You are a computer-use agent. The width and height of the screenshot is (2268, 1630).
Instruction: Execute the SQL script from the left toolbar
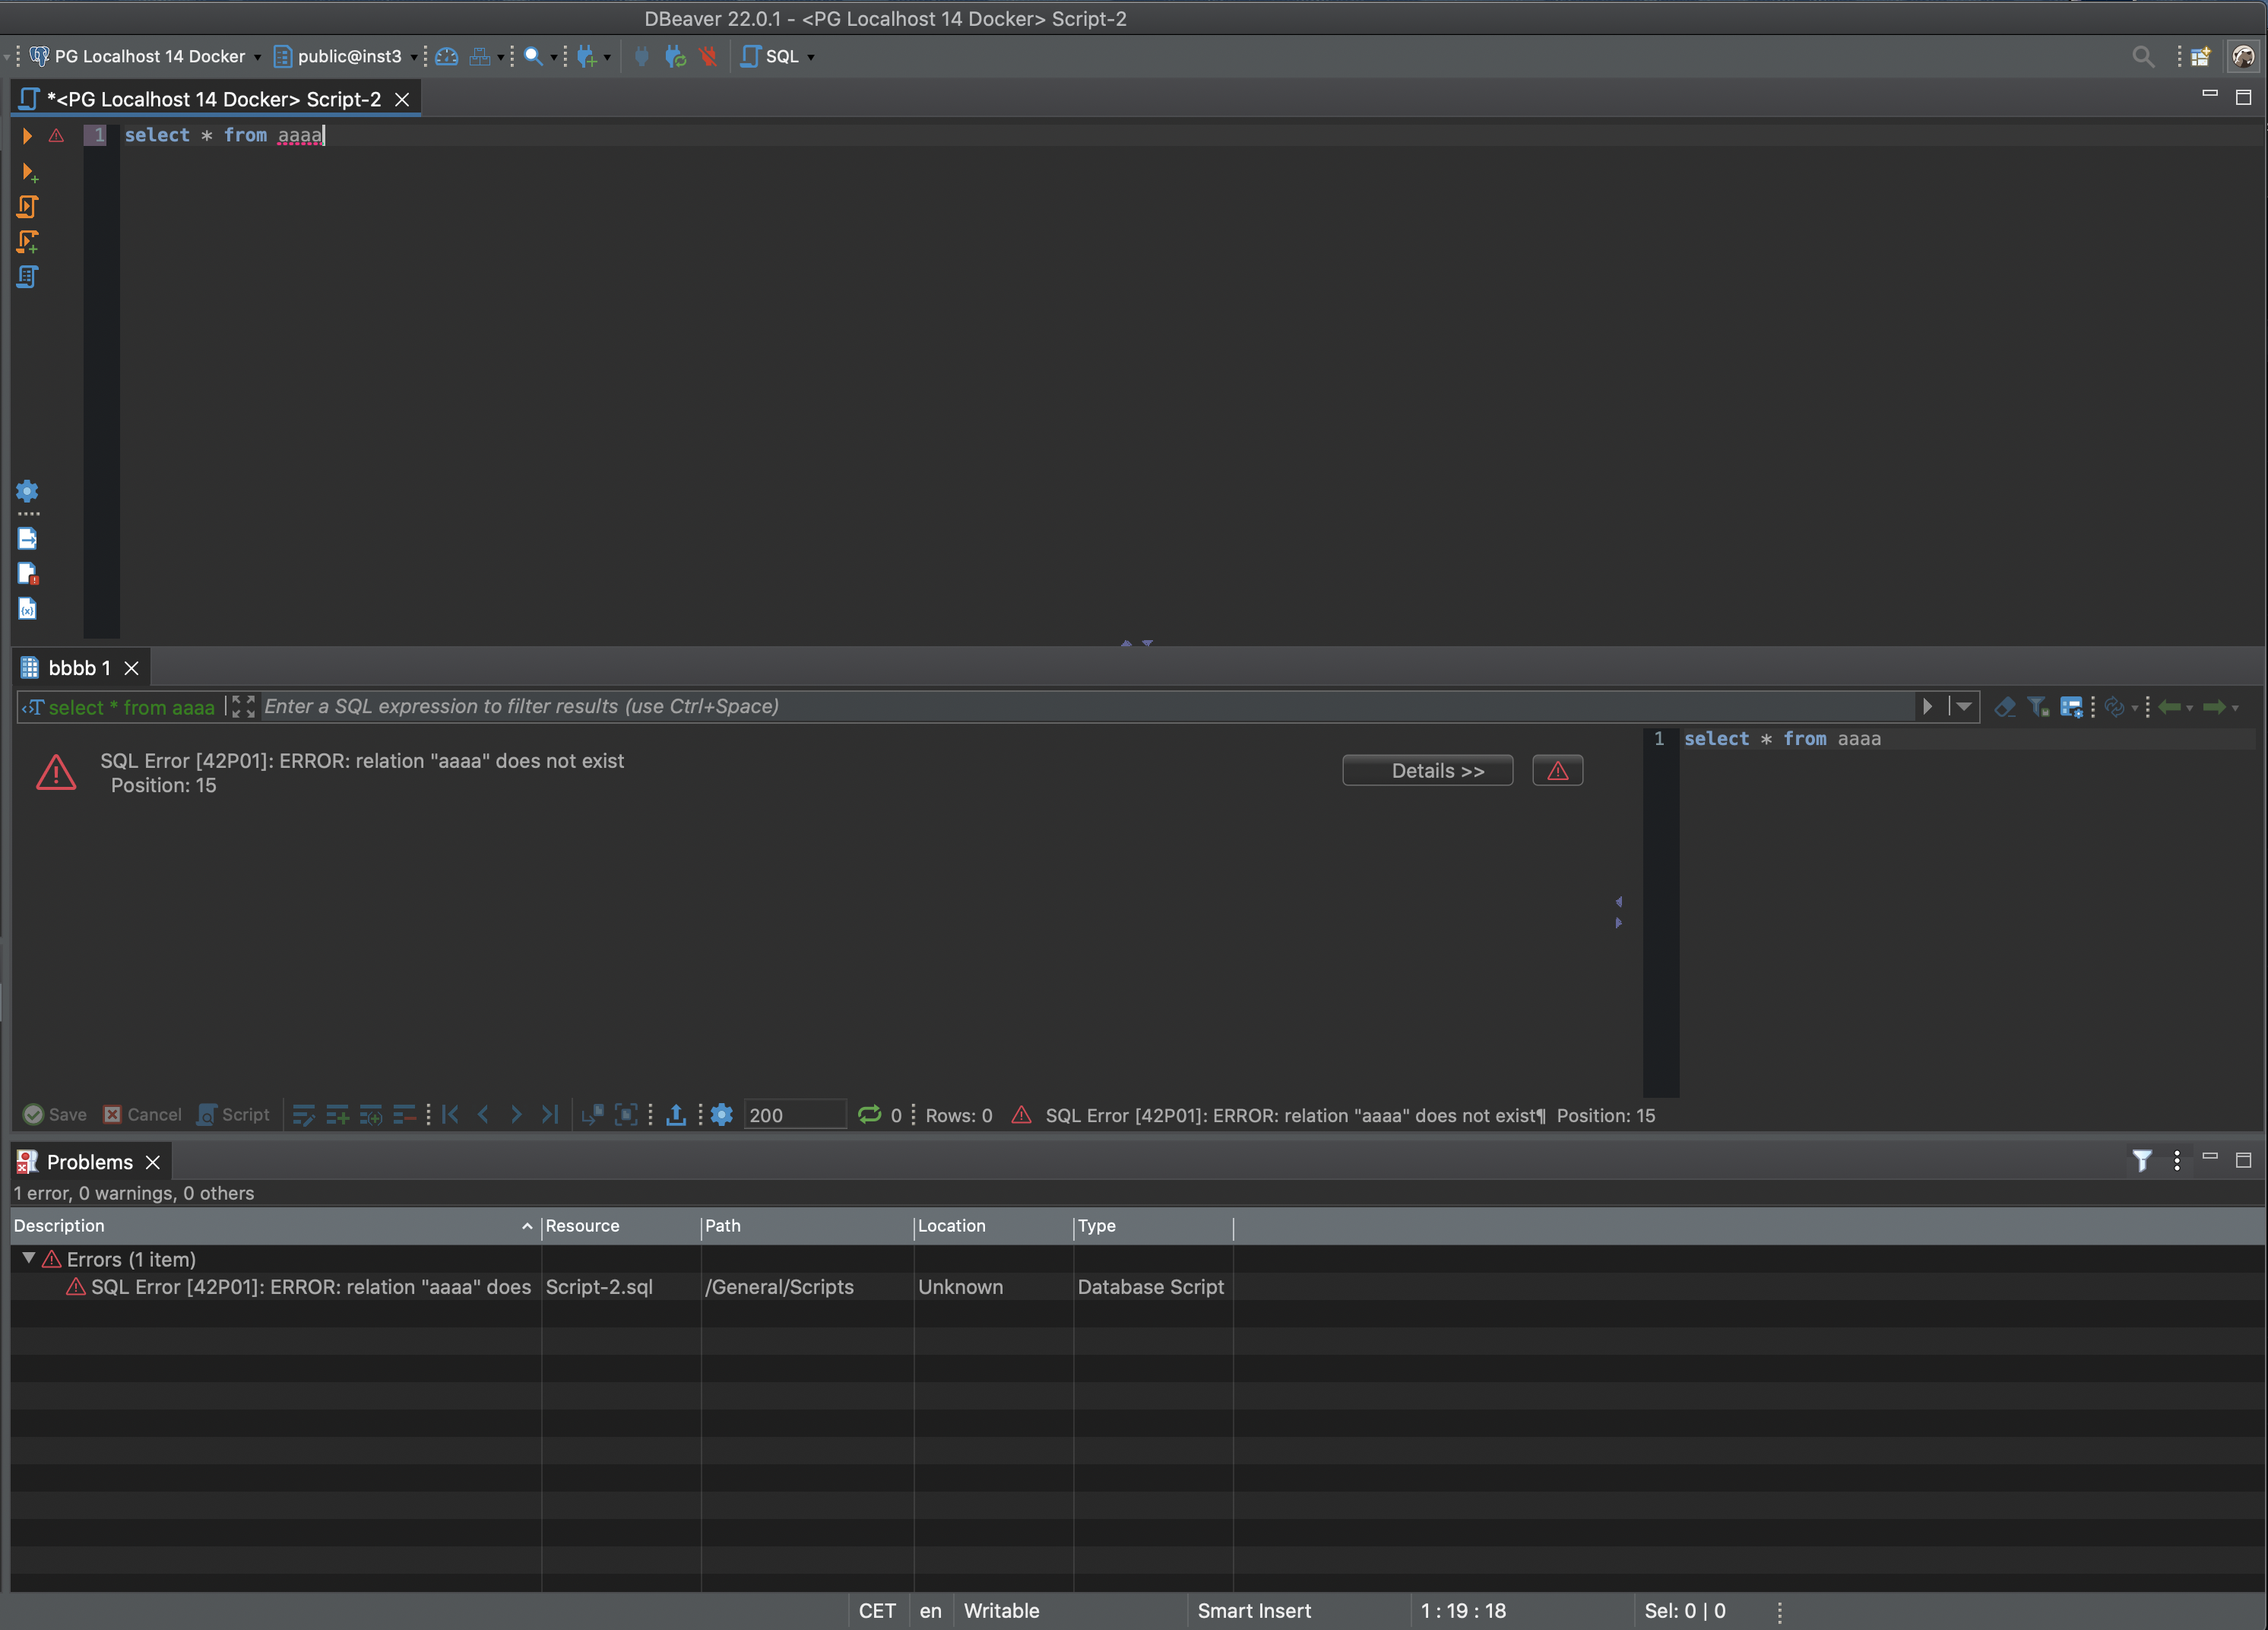click(27, 207)
